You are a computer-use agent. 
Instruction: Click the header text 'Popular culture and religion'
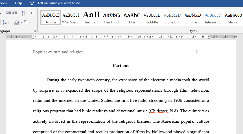tap(58, 52)
